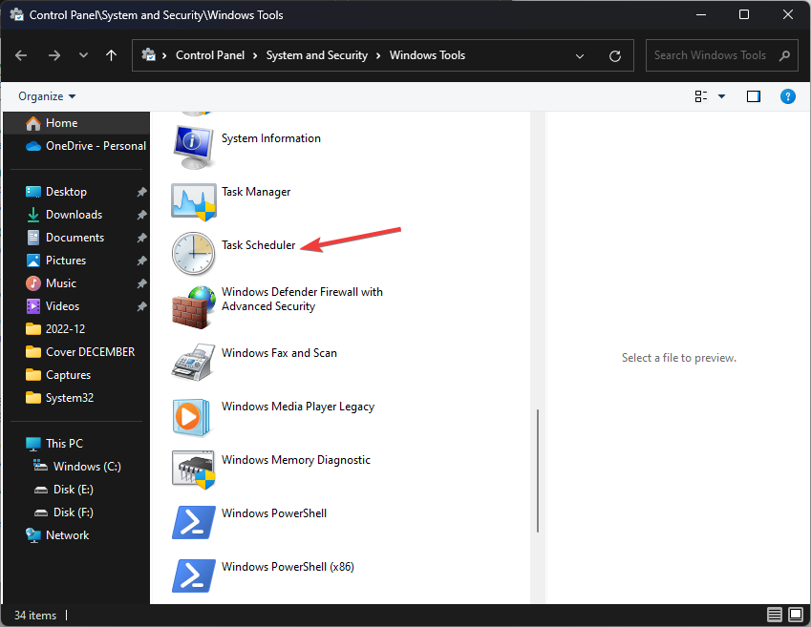Click the This PC monitor icon
Image resolution: width=811 pixels, height=627 pixels.
pos(33,444)
